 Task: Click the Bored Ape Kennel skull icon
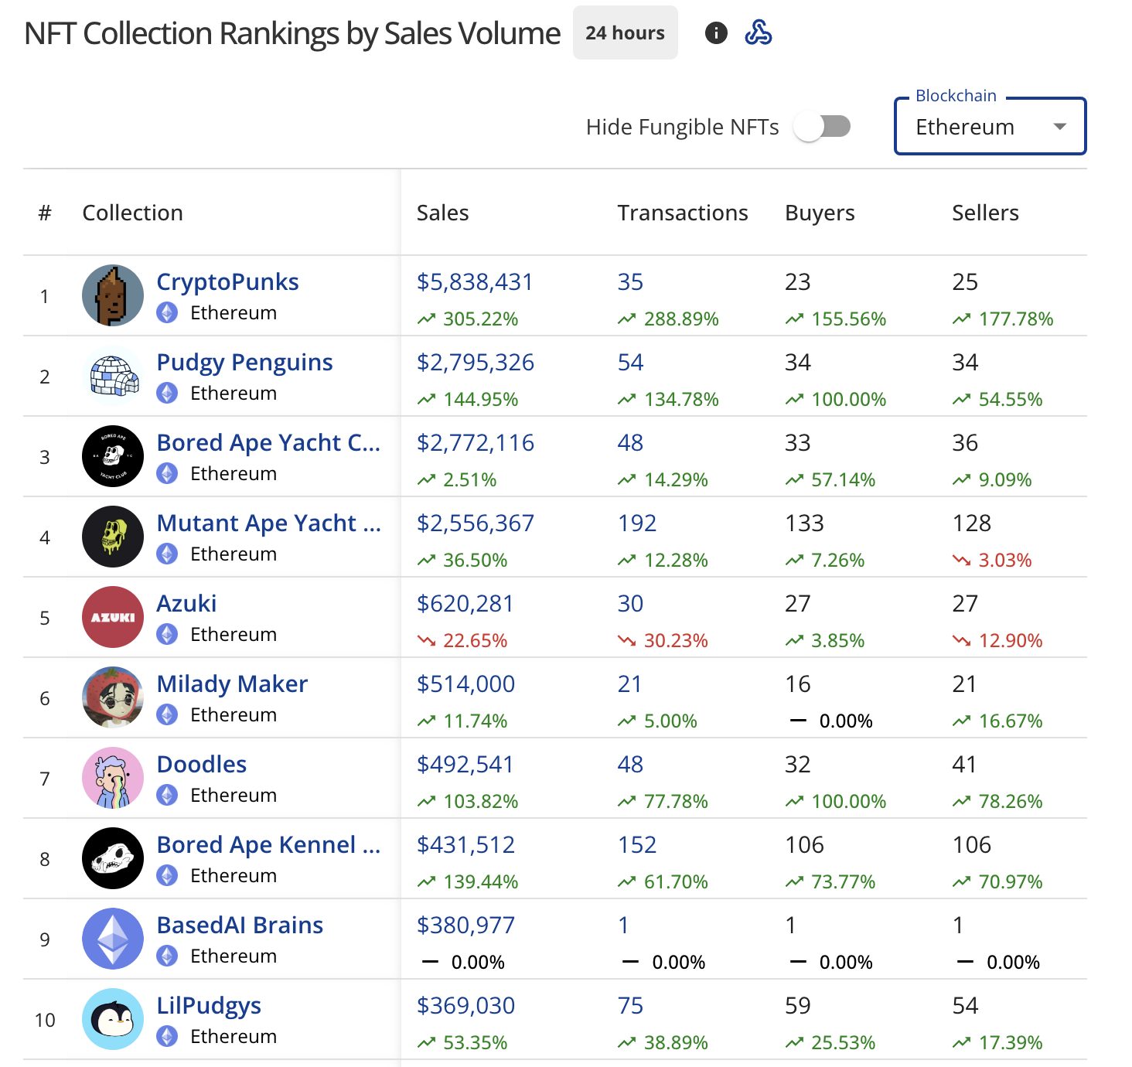tap(113, 858)
